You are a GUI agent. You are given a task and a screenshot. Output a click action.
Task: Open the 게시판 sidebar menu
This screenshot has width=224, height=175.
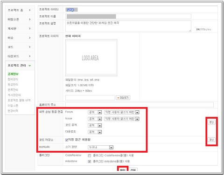[x=20, y=28]
